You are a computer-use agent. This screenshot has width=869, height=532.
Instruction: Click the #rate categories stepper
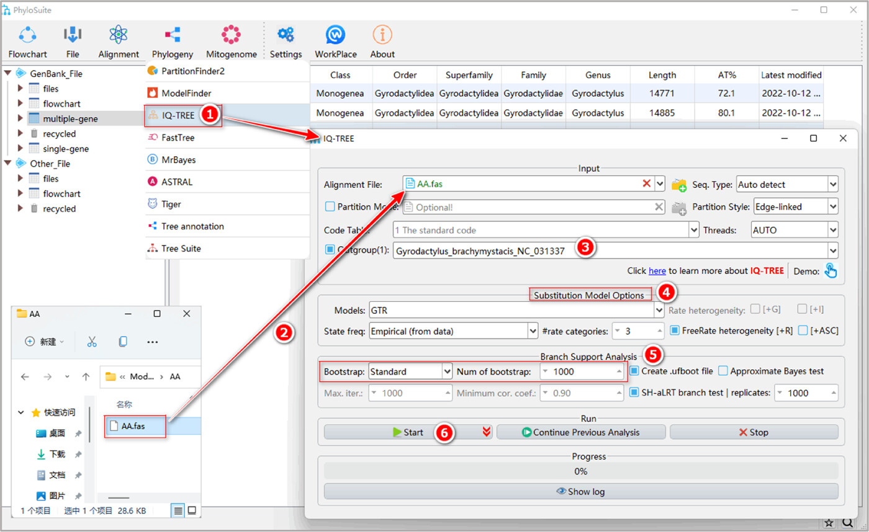[x=638, y=331]
